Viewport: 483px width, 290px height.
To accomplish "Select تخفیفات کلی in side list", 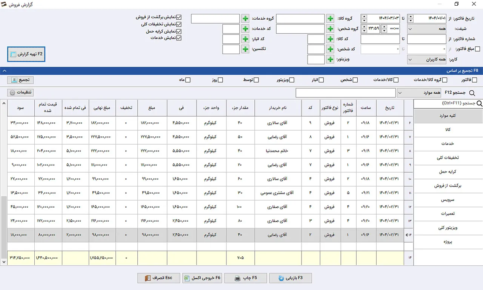I will [x=448, y=158].
